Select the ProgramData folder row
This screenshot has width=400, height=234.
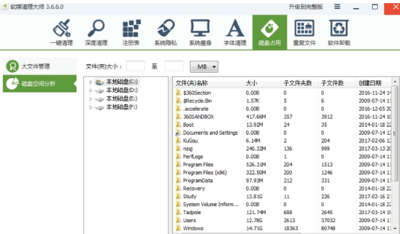click(x=283, y=180)
